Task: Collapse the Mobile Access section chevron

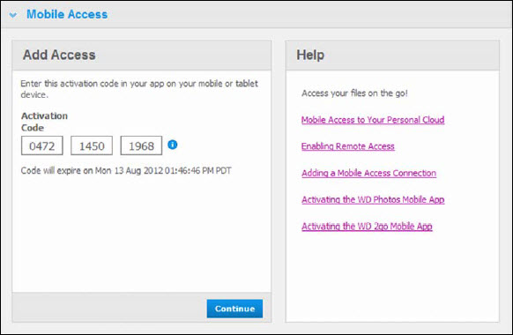Action: coord(12,15)
